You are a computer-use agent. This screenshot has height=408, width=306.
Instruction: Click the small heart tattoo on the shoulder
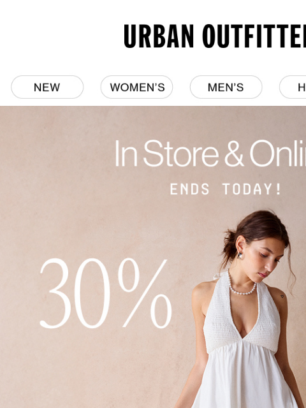click(x=282, y=296)
